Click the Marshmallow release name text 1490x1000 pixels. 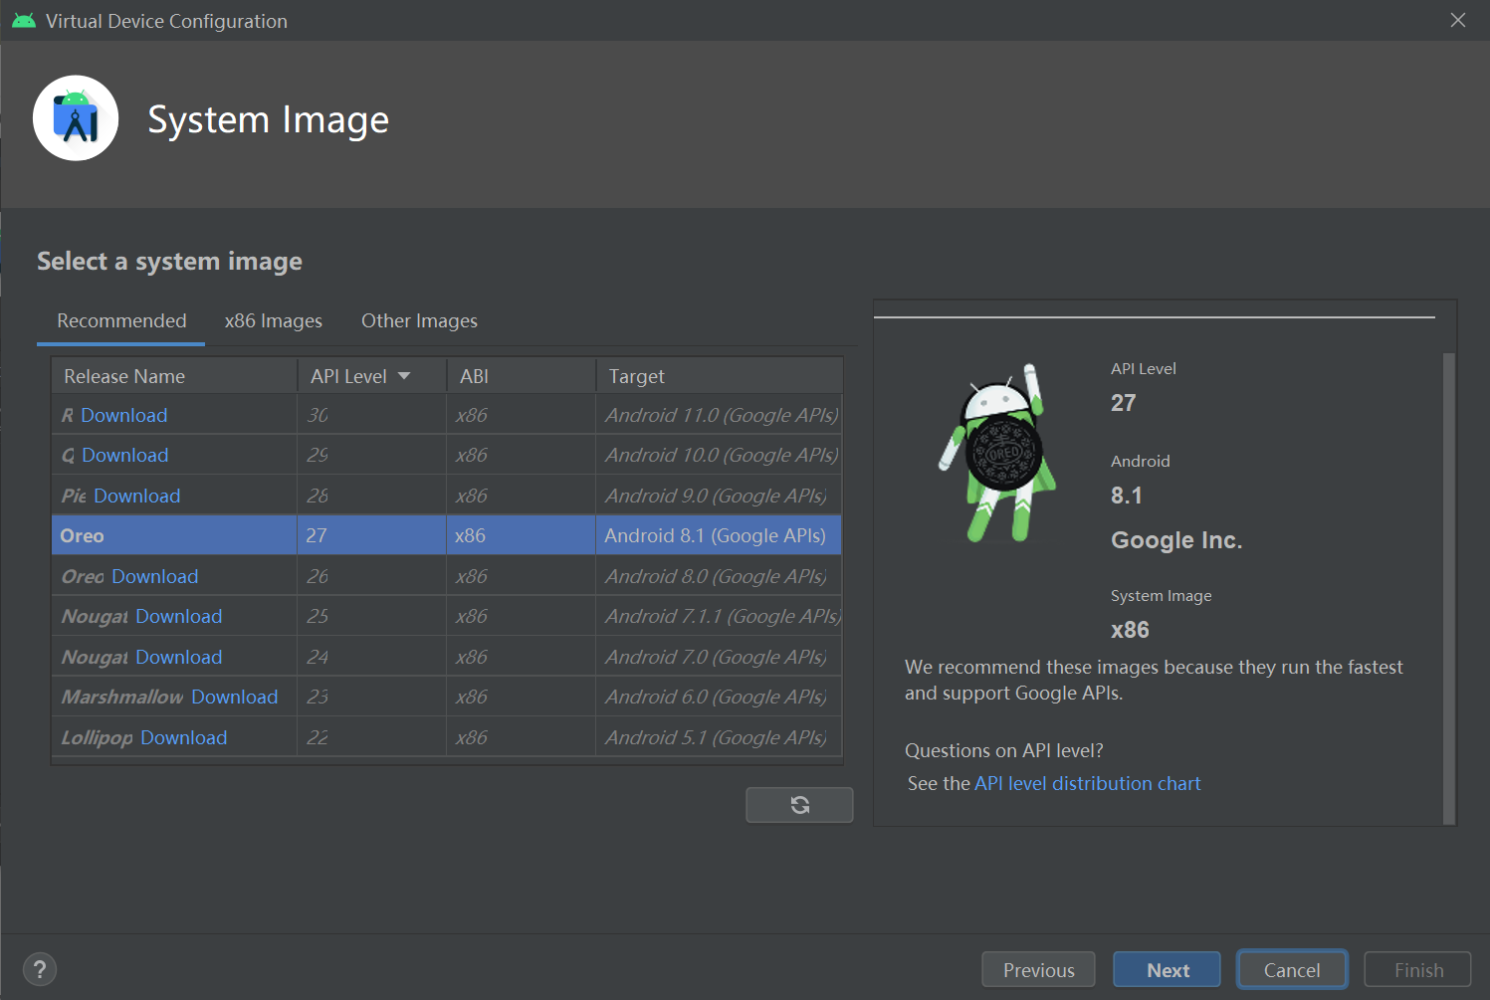point(121,697)
